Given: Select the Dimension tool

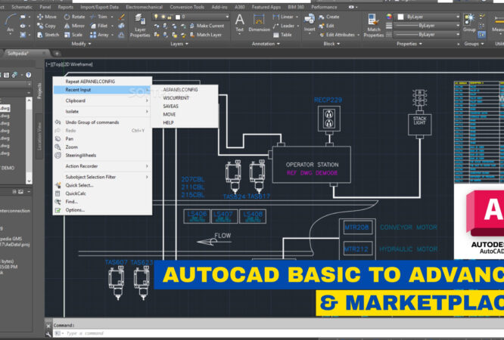Looking at the screenshot, I should tap(259, 23).
